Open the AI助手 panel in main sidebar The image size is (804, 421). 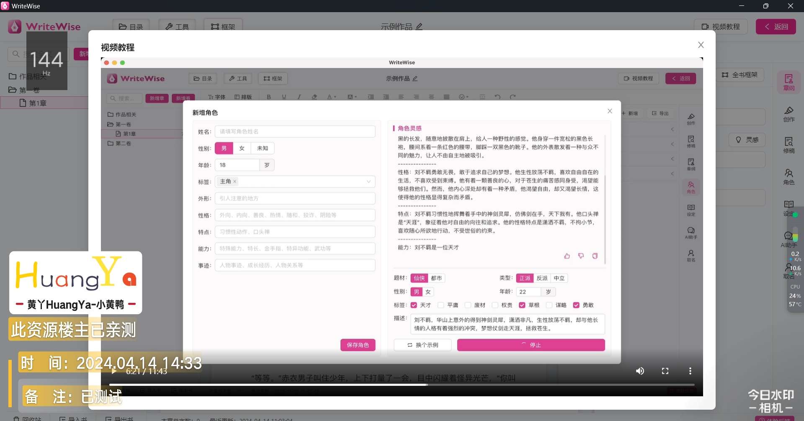tap(789, 240)
